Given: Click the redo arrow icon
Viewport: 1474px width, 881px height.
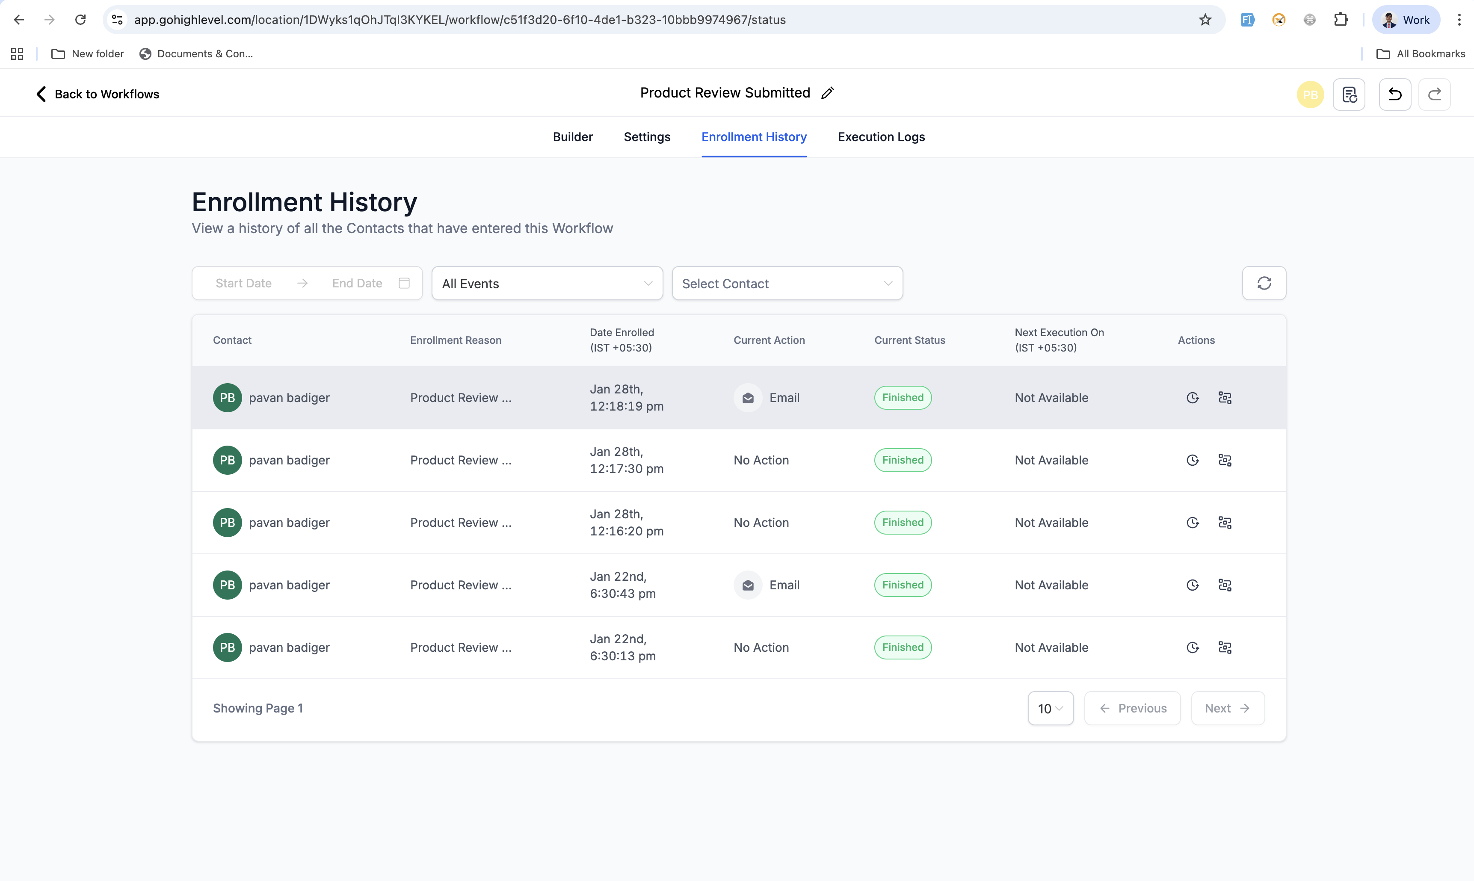Looking at the screenshot, I should click(1434, 95).
